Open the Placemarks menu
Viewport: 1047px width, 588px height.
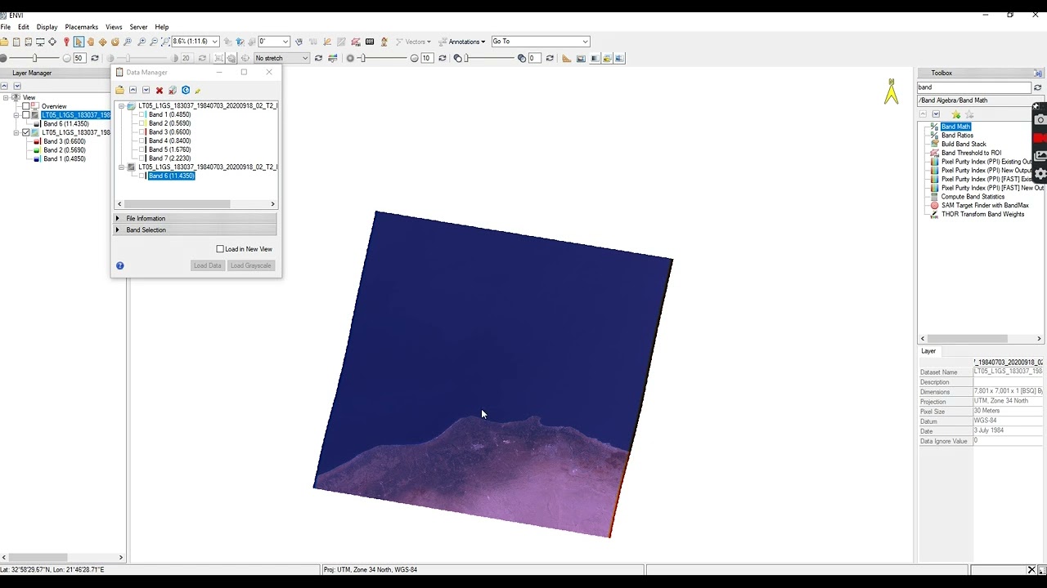pos(82,27)
